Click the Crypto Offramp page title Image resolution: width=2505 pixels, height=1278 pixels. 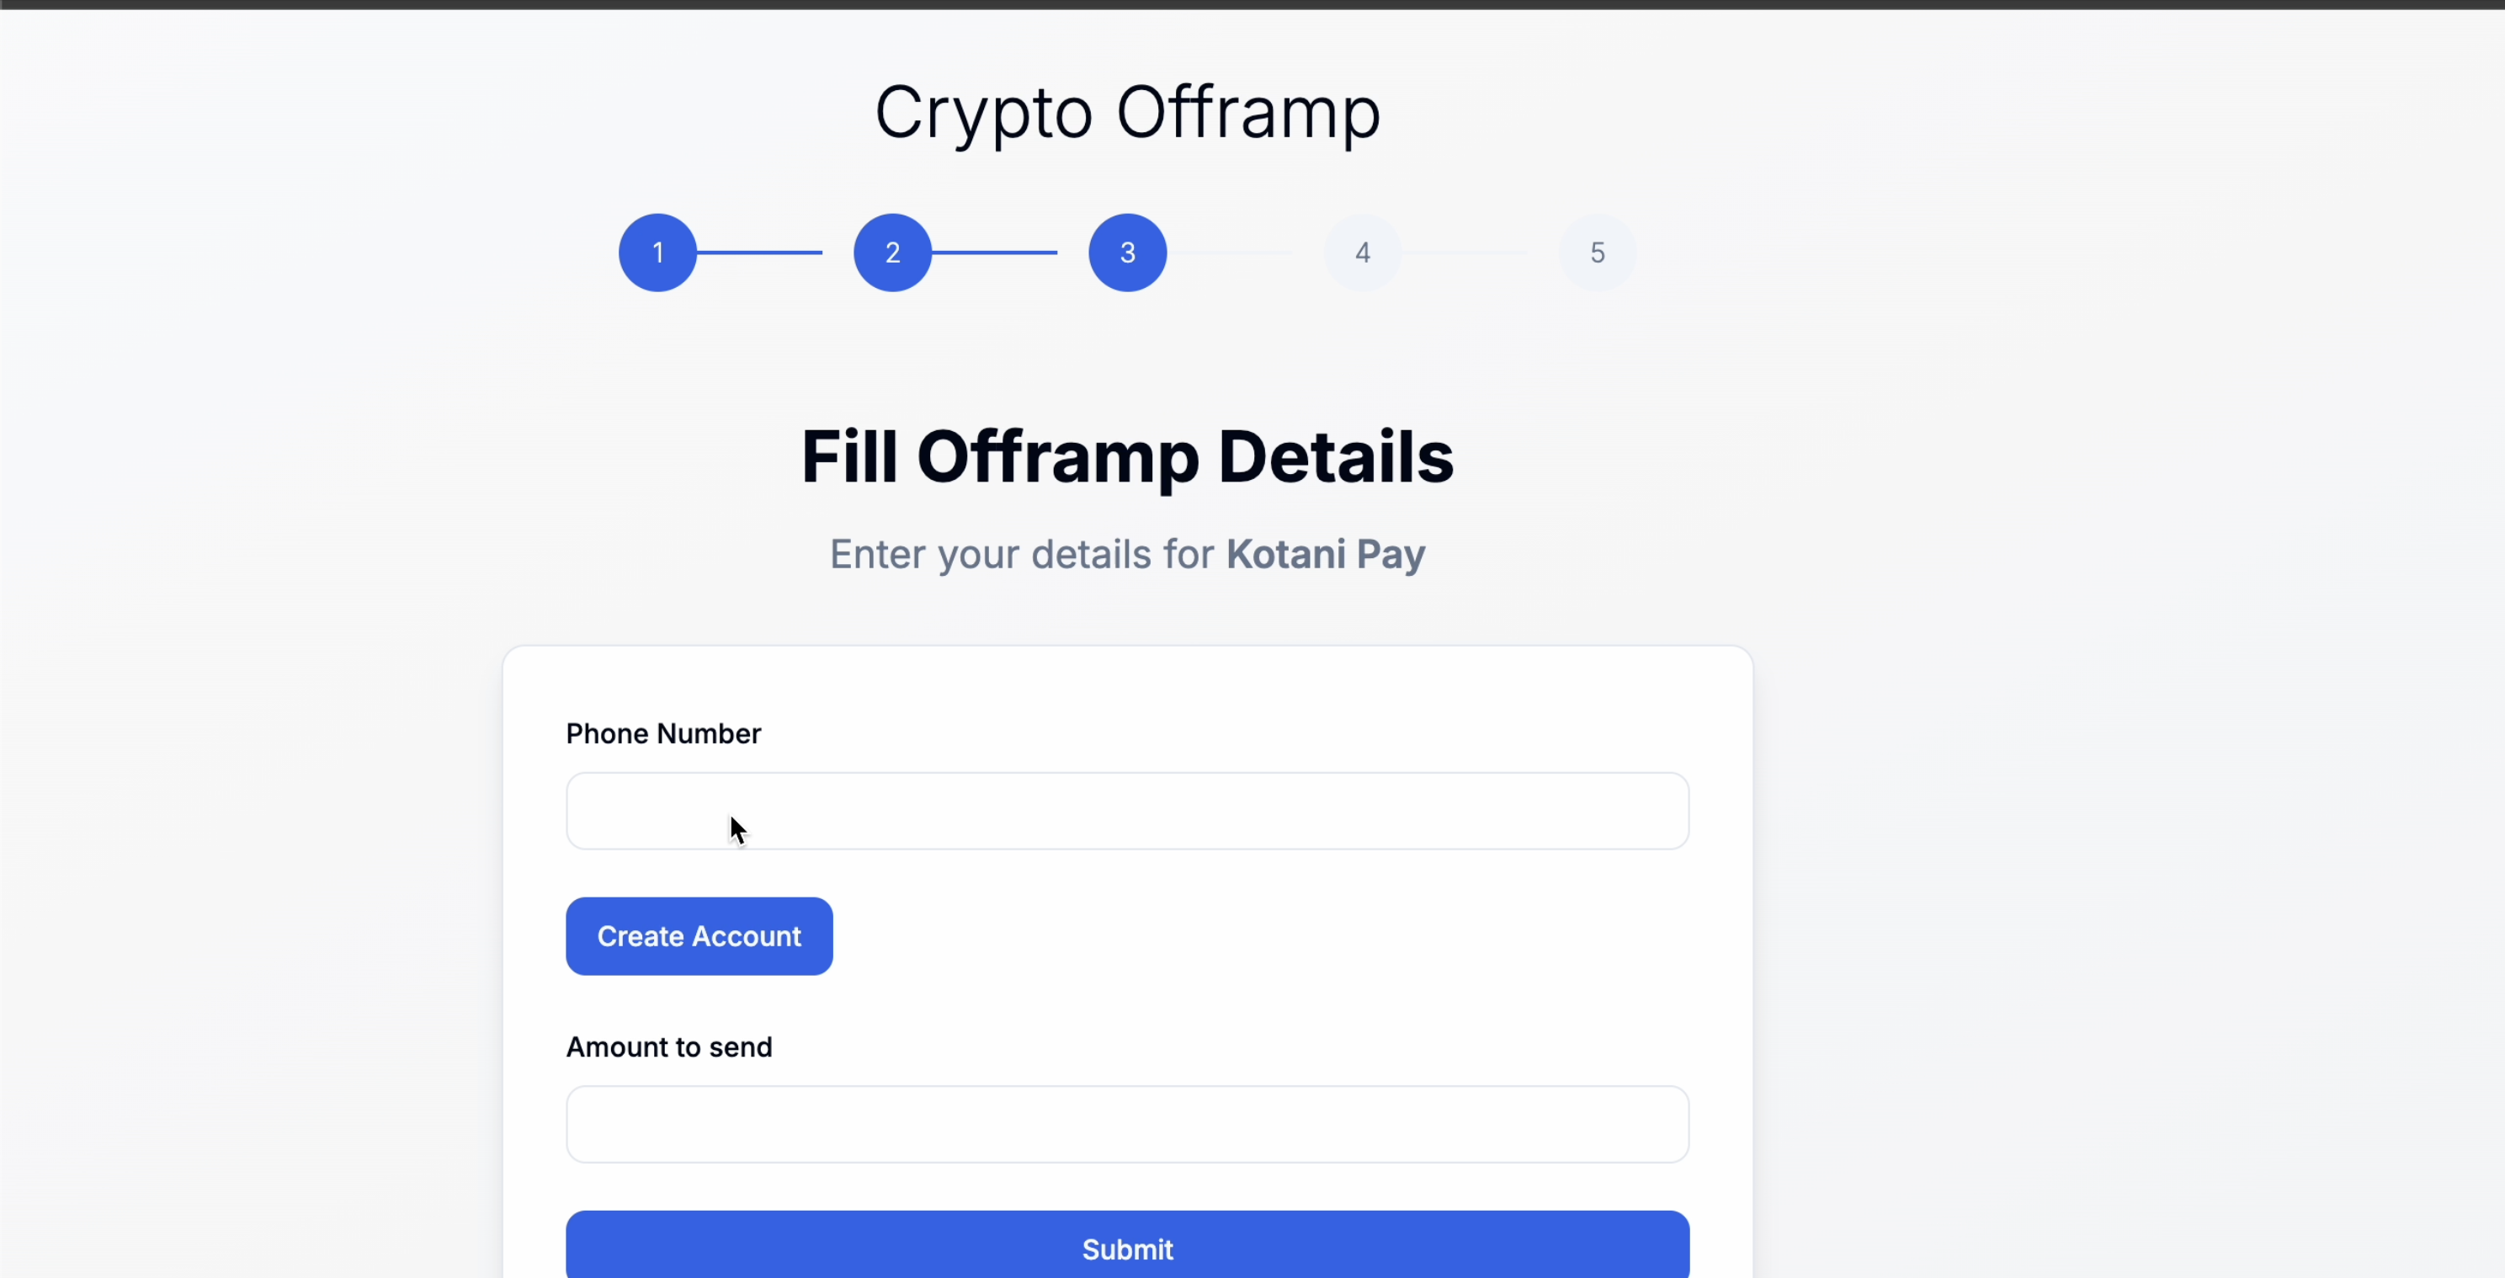pos(1127,112)
